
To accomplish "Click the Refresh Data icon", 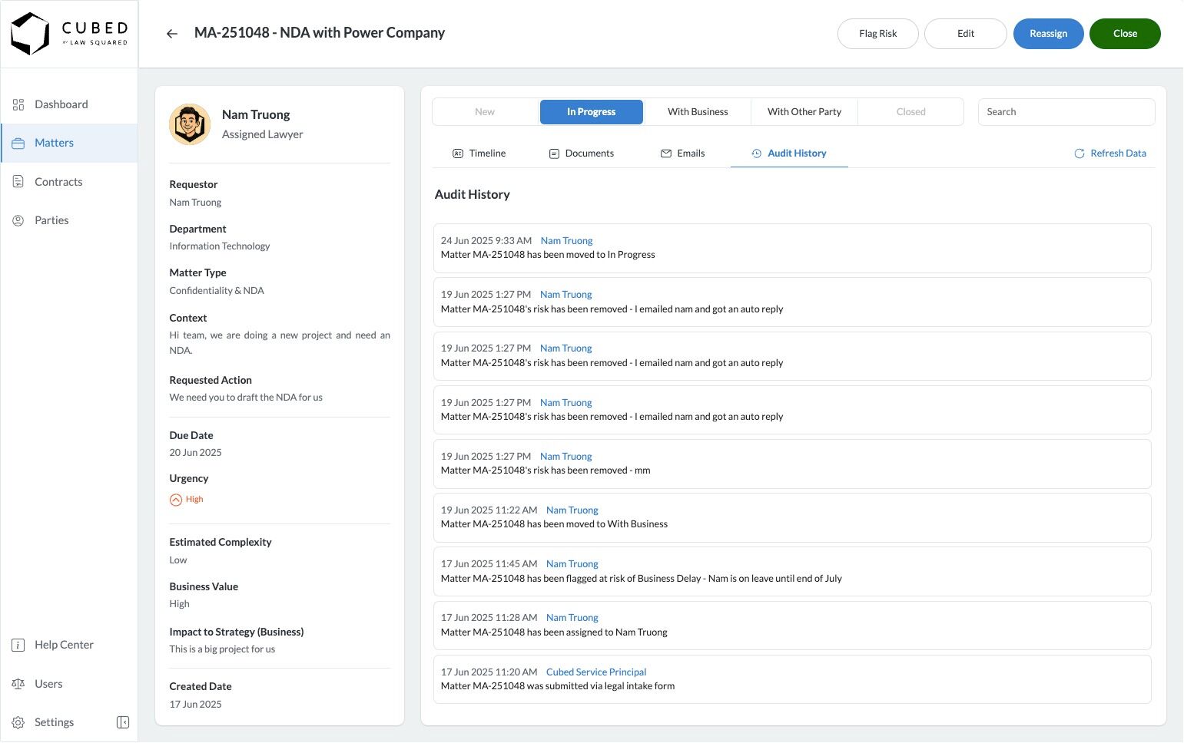I will 1080,154.
